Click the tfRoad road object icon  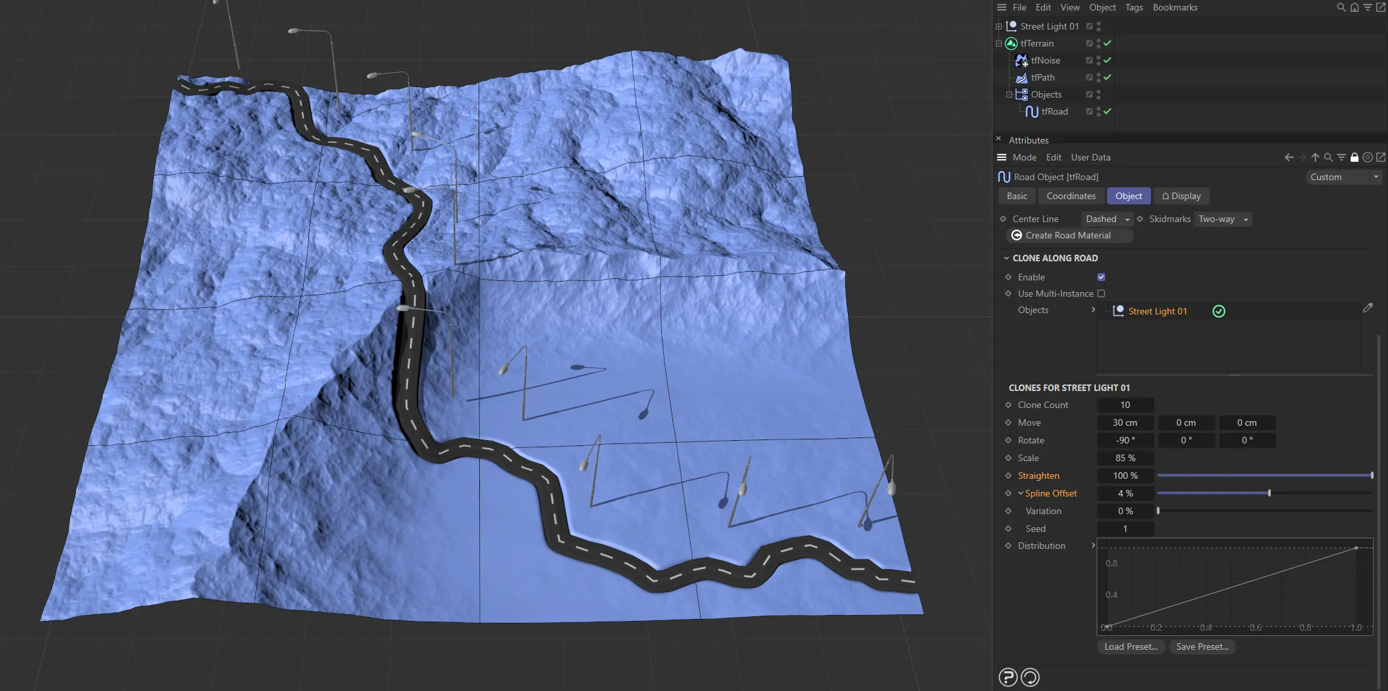pos(1032,111)
